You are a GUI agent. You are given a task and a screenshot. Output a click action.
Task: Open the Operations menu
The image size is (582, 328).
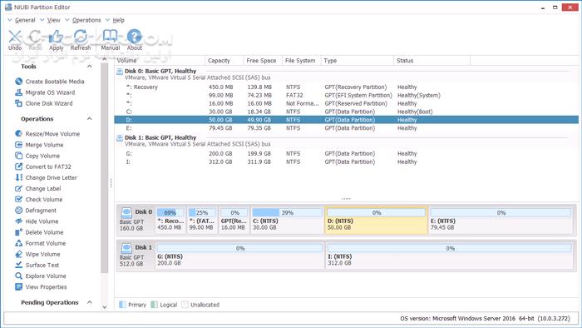86,20
